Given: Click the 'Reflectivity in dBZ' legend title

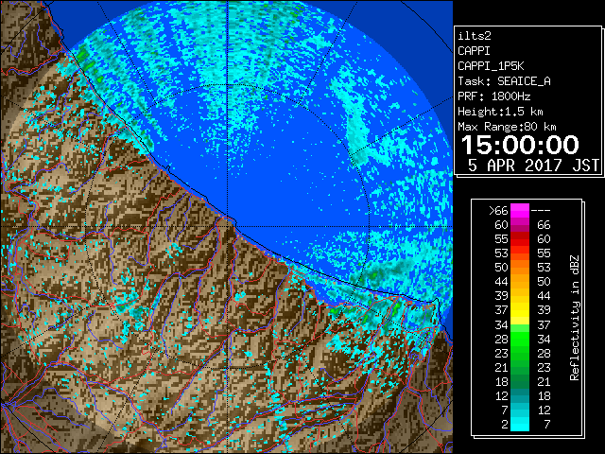Looking at the screenshot, I should (574, 318).
